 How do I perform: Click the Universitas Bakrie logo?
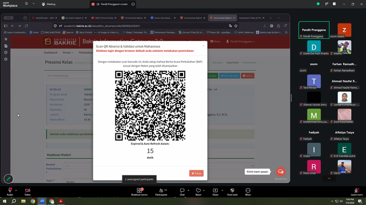point(60,42)
